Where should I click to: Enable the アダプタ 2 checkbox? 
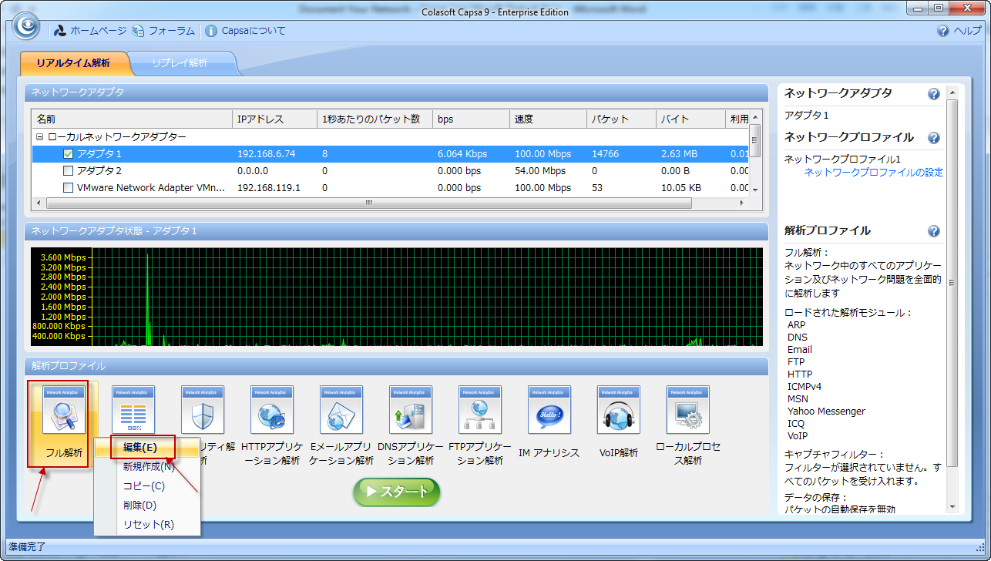coord(68,171)
